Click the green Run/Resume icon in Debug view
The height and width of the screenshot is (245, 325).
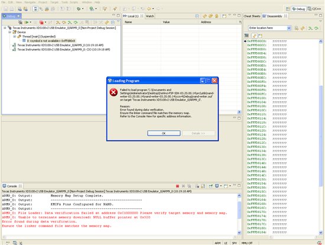click(x=27, y=22)
